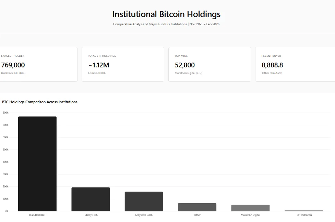Click the Largest Holder stat card
335x222 pixels.
coord(38,64)
